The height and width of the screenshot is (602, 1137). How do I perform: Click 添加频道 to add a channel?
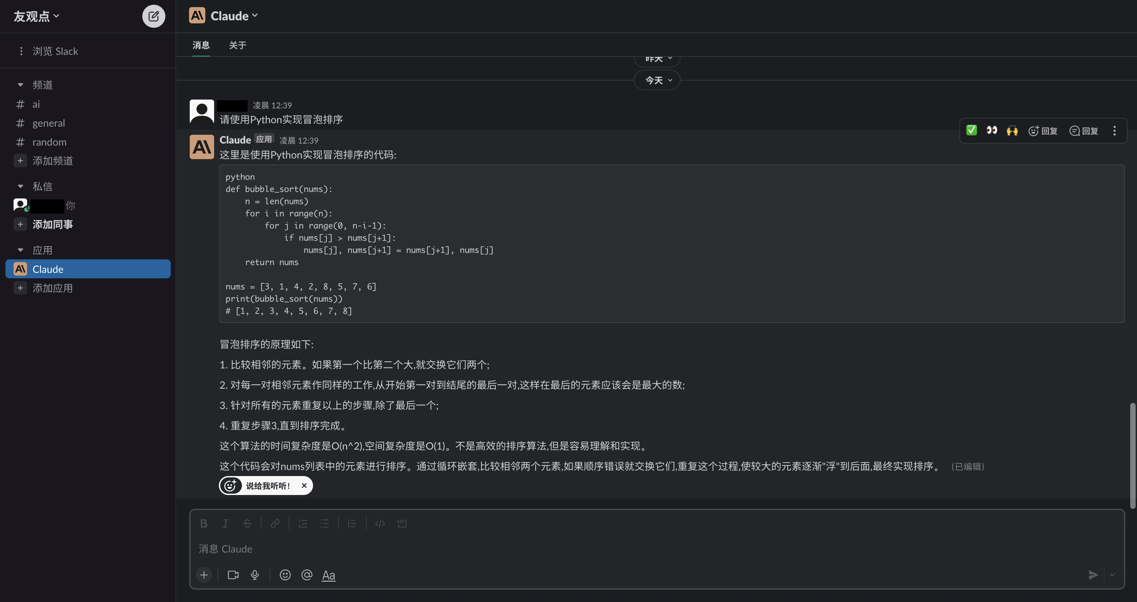52,160
